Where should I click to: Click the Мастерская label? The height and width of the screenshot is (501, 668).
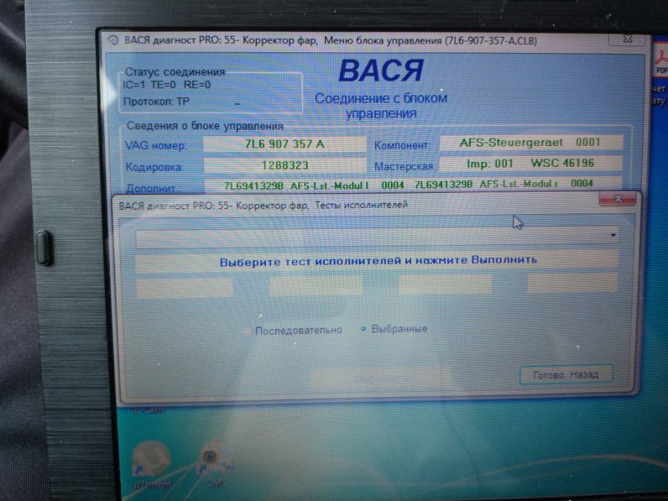click(404, 166)
